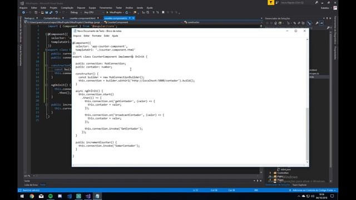Image resolution: width=356 pixels, height=200 pixels.
Task: Click the Notepad vertical scrollbar
Action: [x=307, y=101]
